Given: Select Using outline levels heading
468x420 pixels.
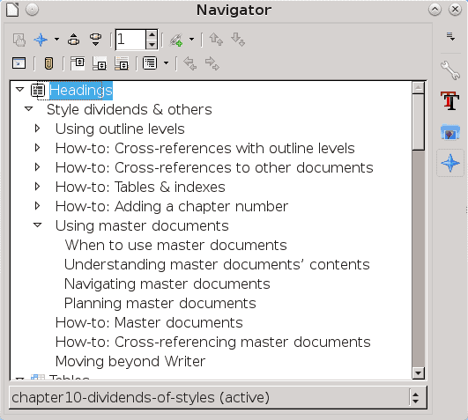Looking at the screenshot, I should pyautogui.click(x=120, y=129).
